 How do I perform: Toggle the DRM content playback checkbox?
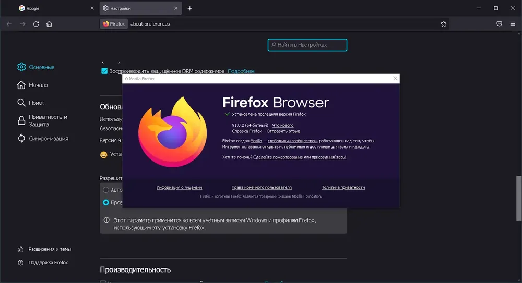point(104,71)
